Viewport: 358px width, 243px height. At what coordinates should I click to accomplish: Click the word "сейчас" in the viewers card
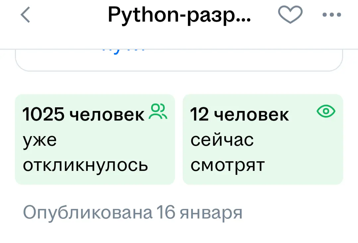click(222, 140)
